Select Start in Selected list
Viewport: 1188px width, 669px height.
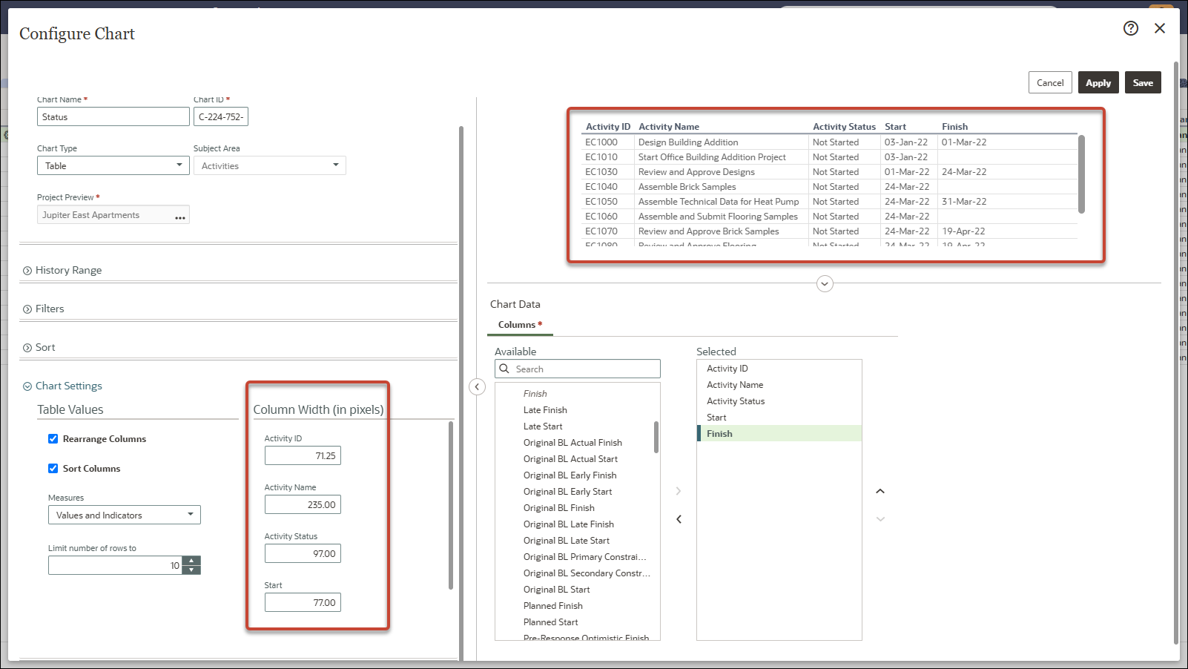coord(779,418)
